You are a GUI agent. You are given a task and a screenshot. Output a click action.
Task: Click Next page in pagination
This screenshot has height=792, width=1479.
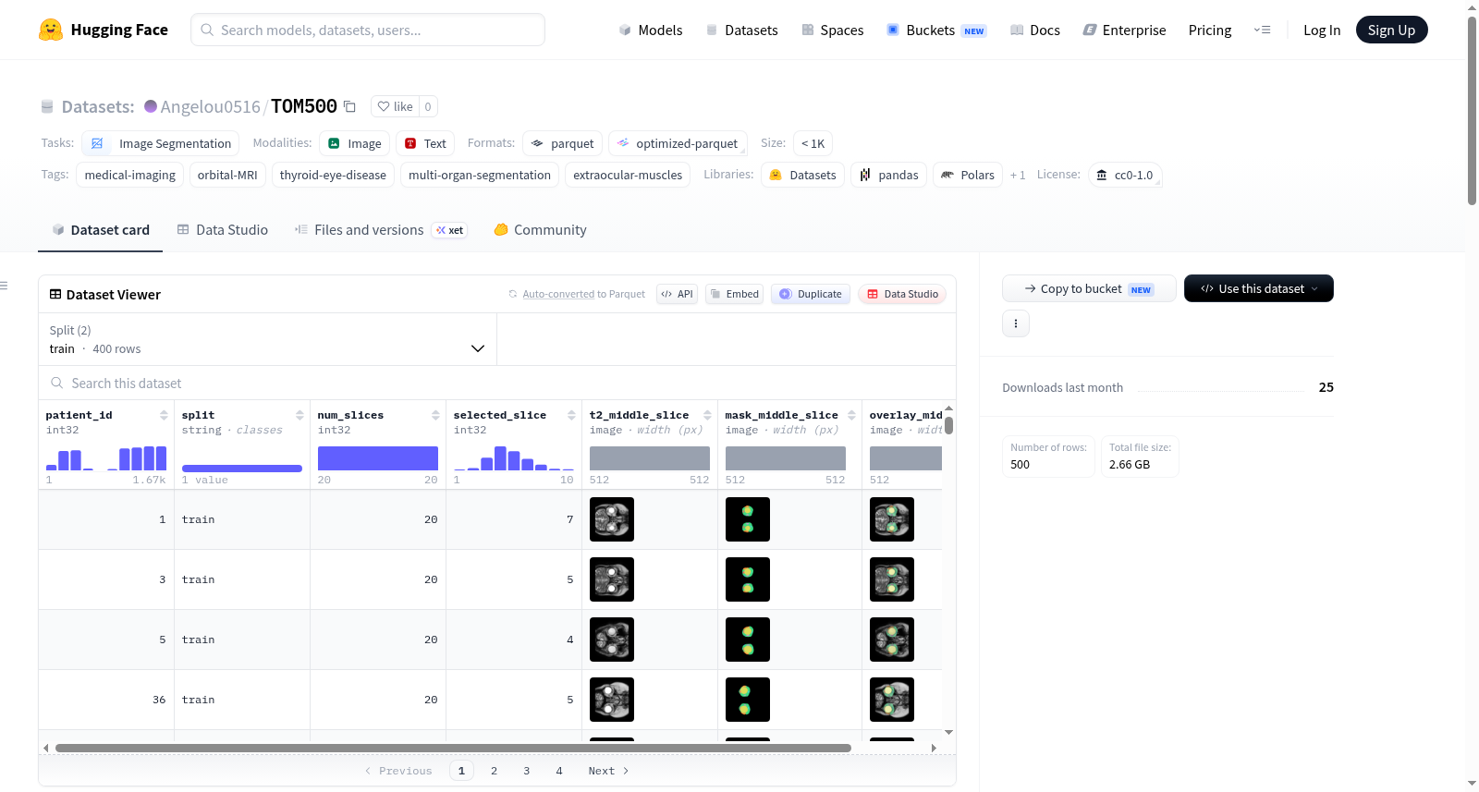[608, 771]
